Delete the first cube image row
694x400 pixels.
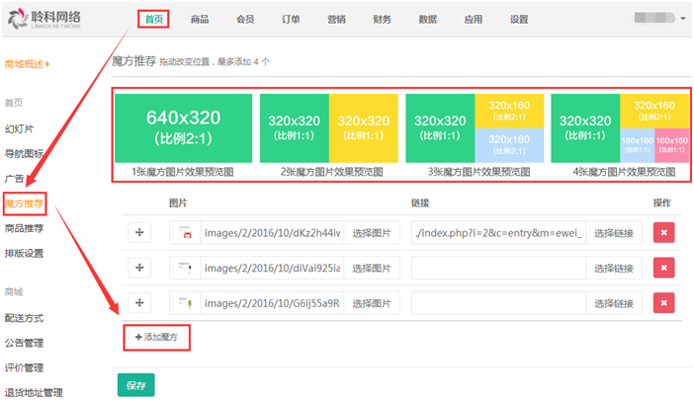(663, 234)
